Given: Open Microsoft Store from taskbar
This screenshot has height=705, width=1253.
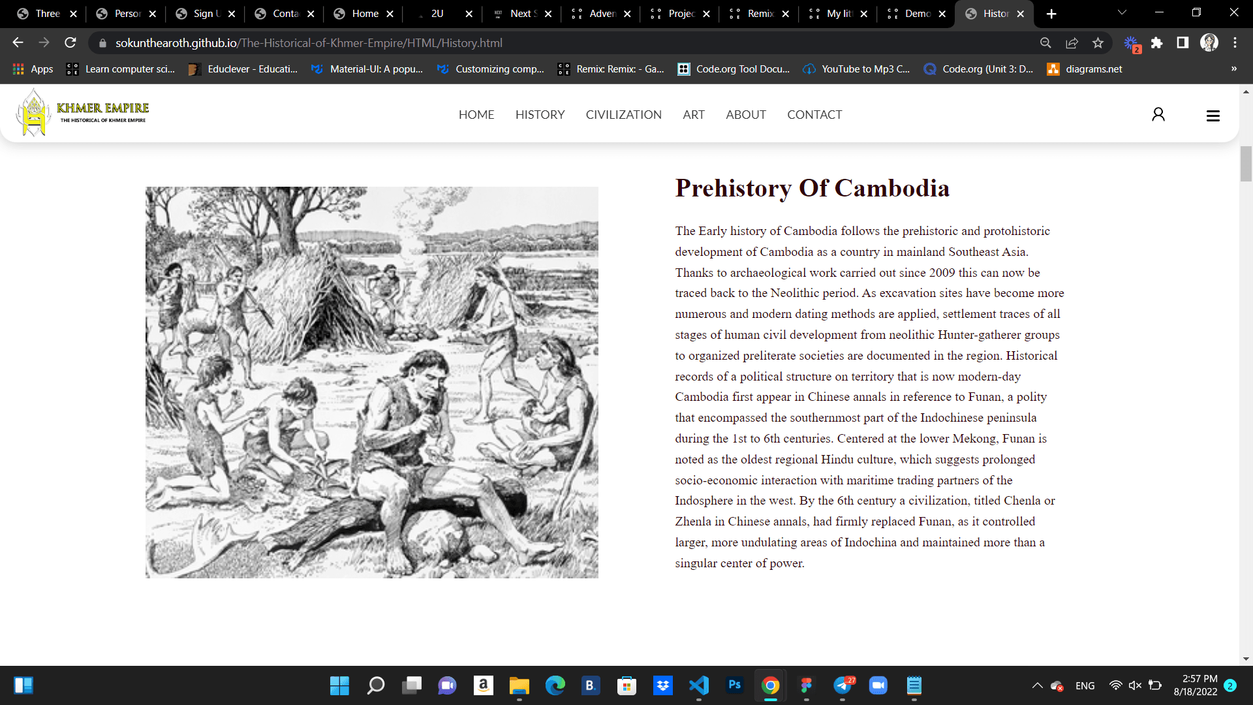Looking at the screenshot, I should click(x=627, y=685).
